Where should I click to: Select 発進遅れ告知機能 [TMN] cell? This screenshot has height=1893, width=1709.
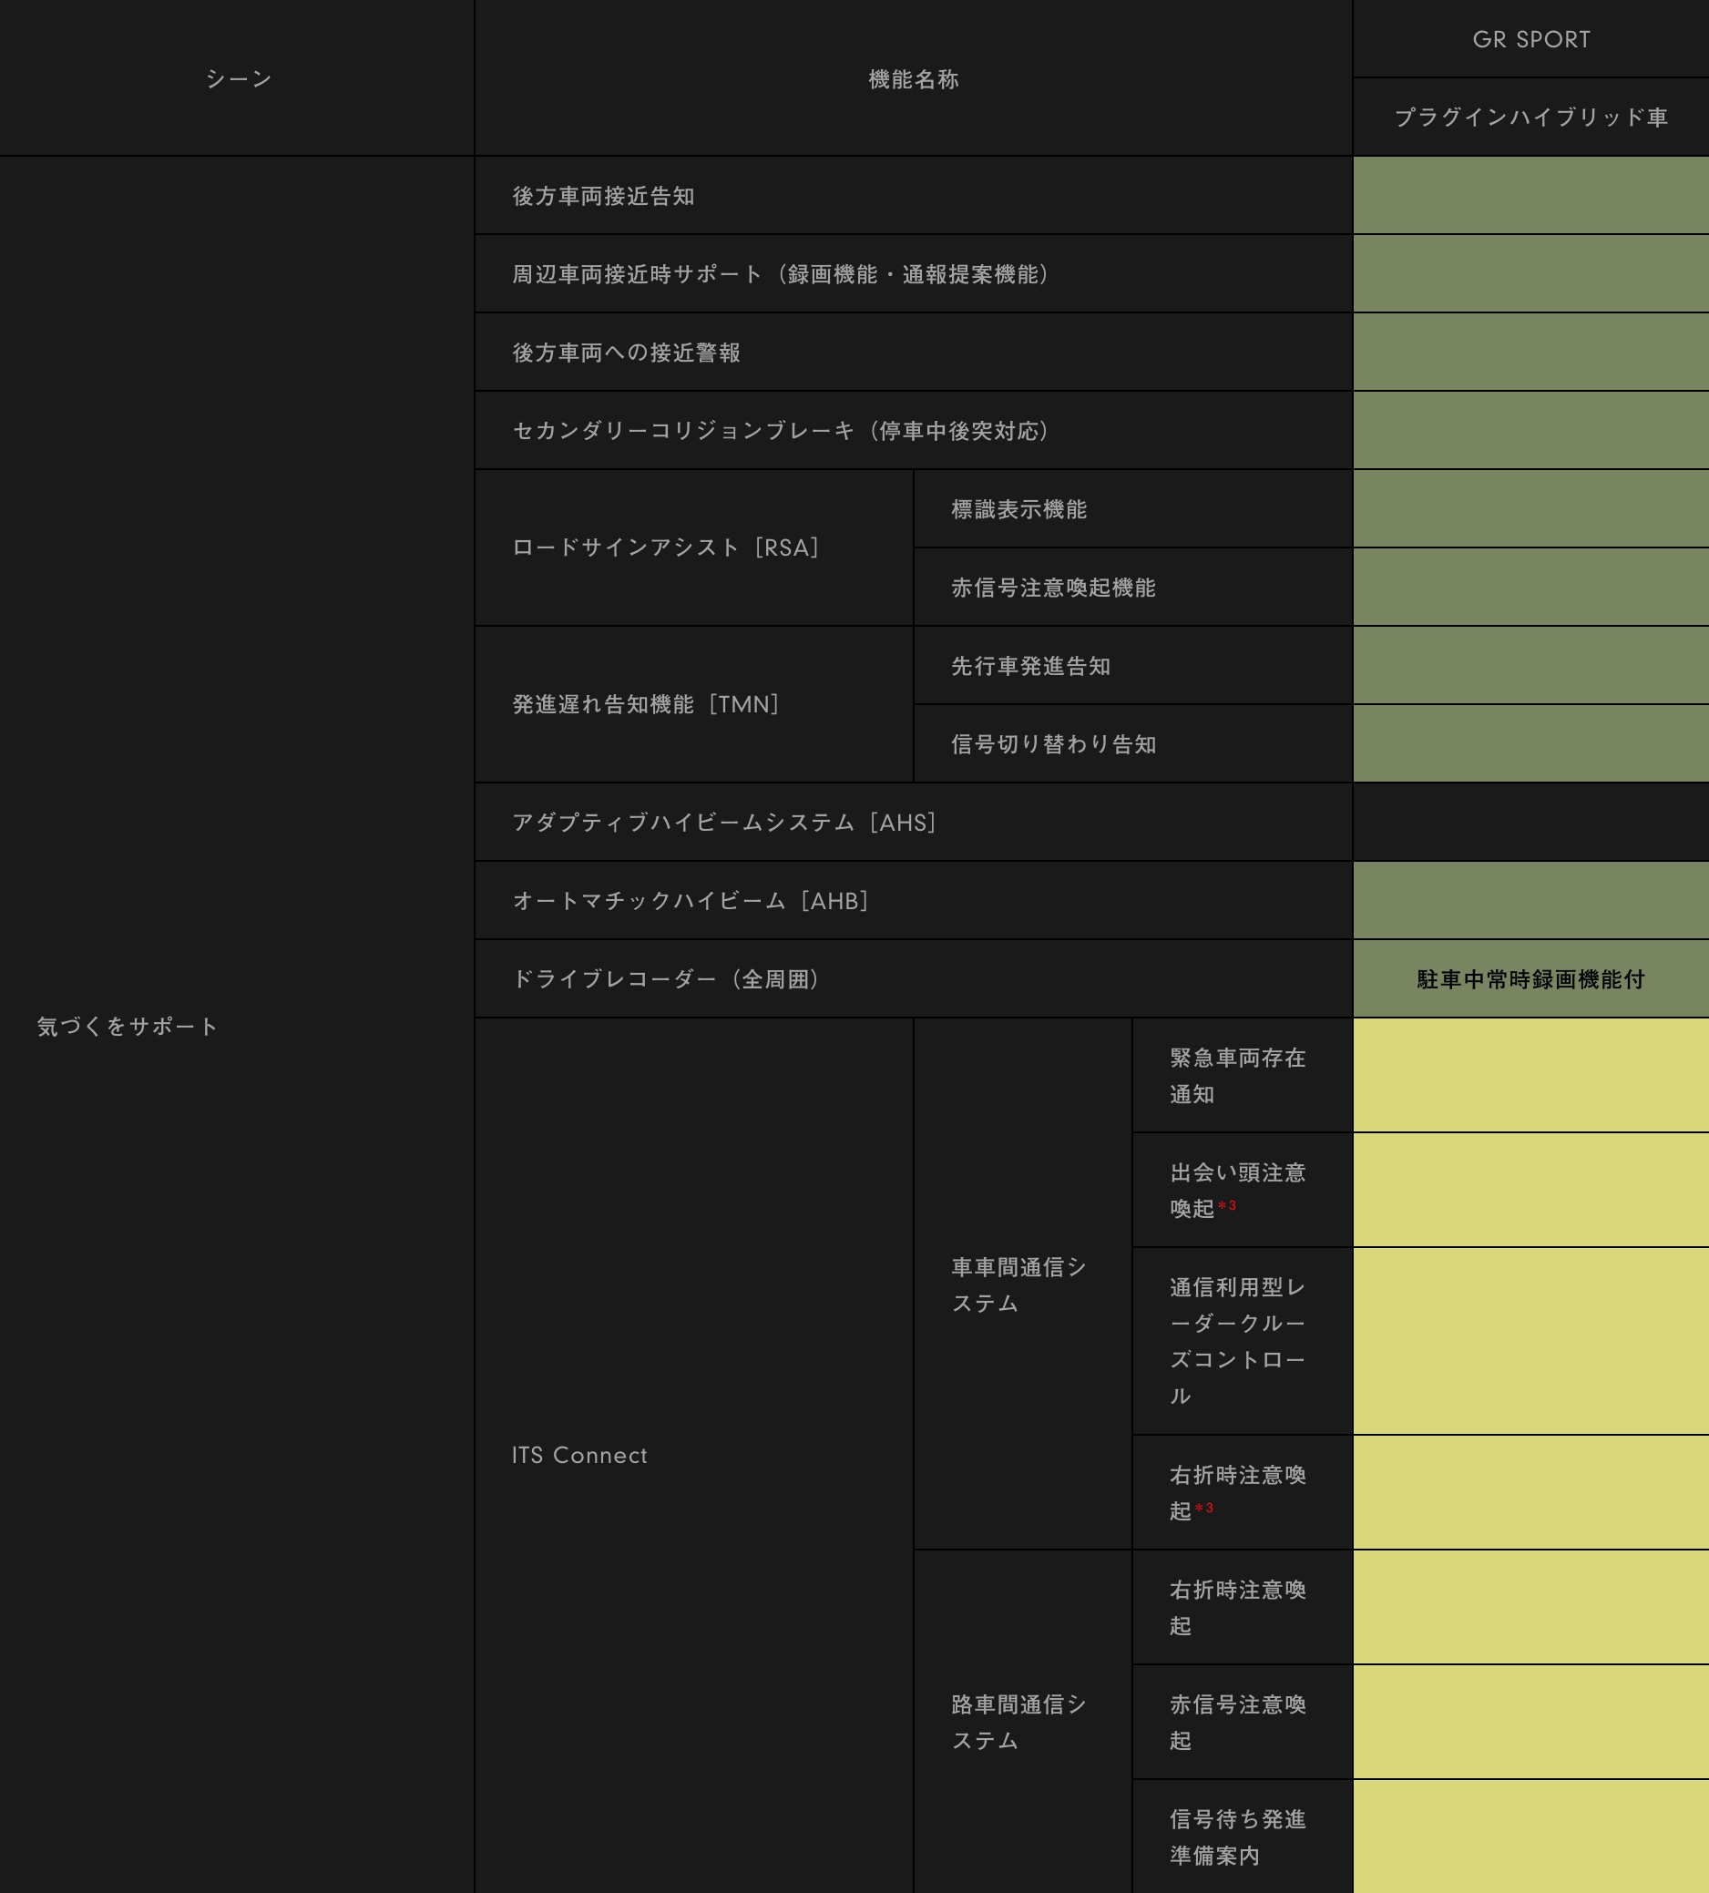coord(646,704)
